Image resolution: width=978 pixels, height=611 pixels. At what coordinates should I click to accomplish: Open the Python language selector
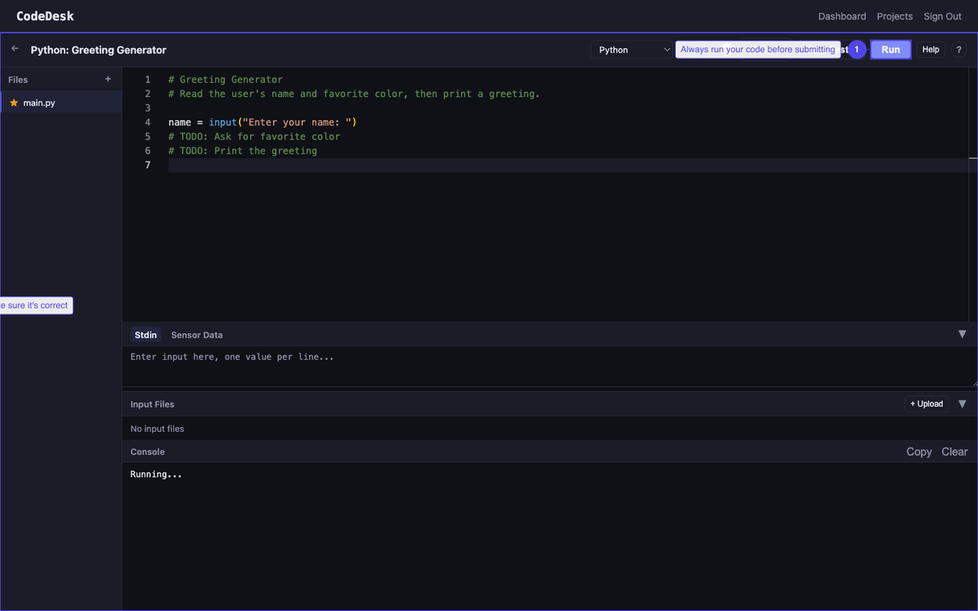[x=632, y=50]
